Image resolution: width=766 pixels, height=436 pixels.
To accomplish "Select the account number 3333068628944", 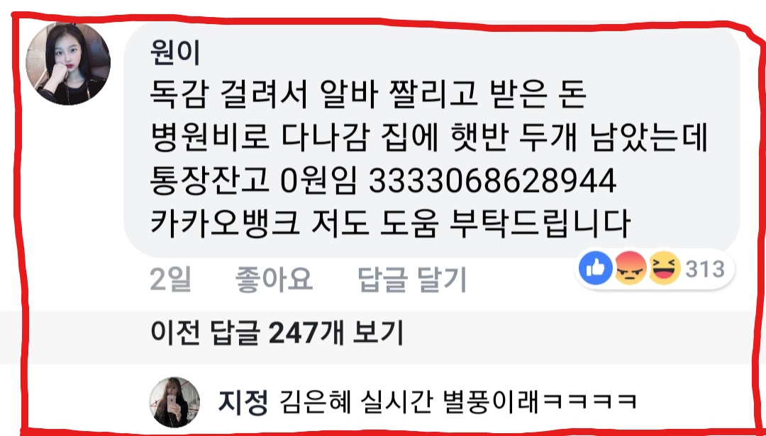I will pos(492,183).
